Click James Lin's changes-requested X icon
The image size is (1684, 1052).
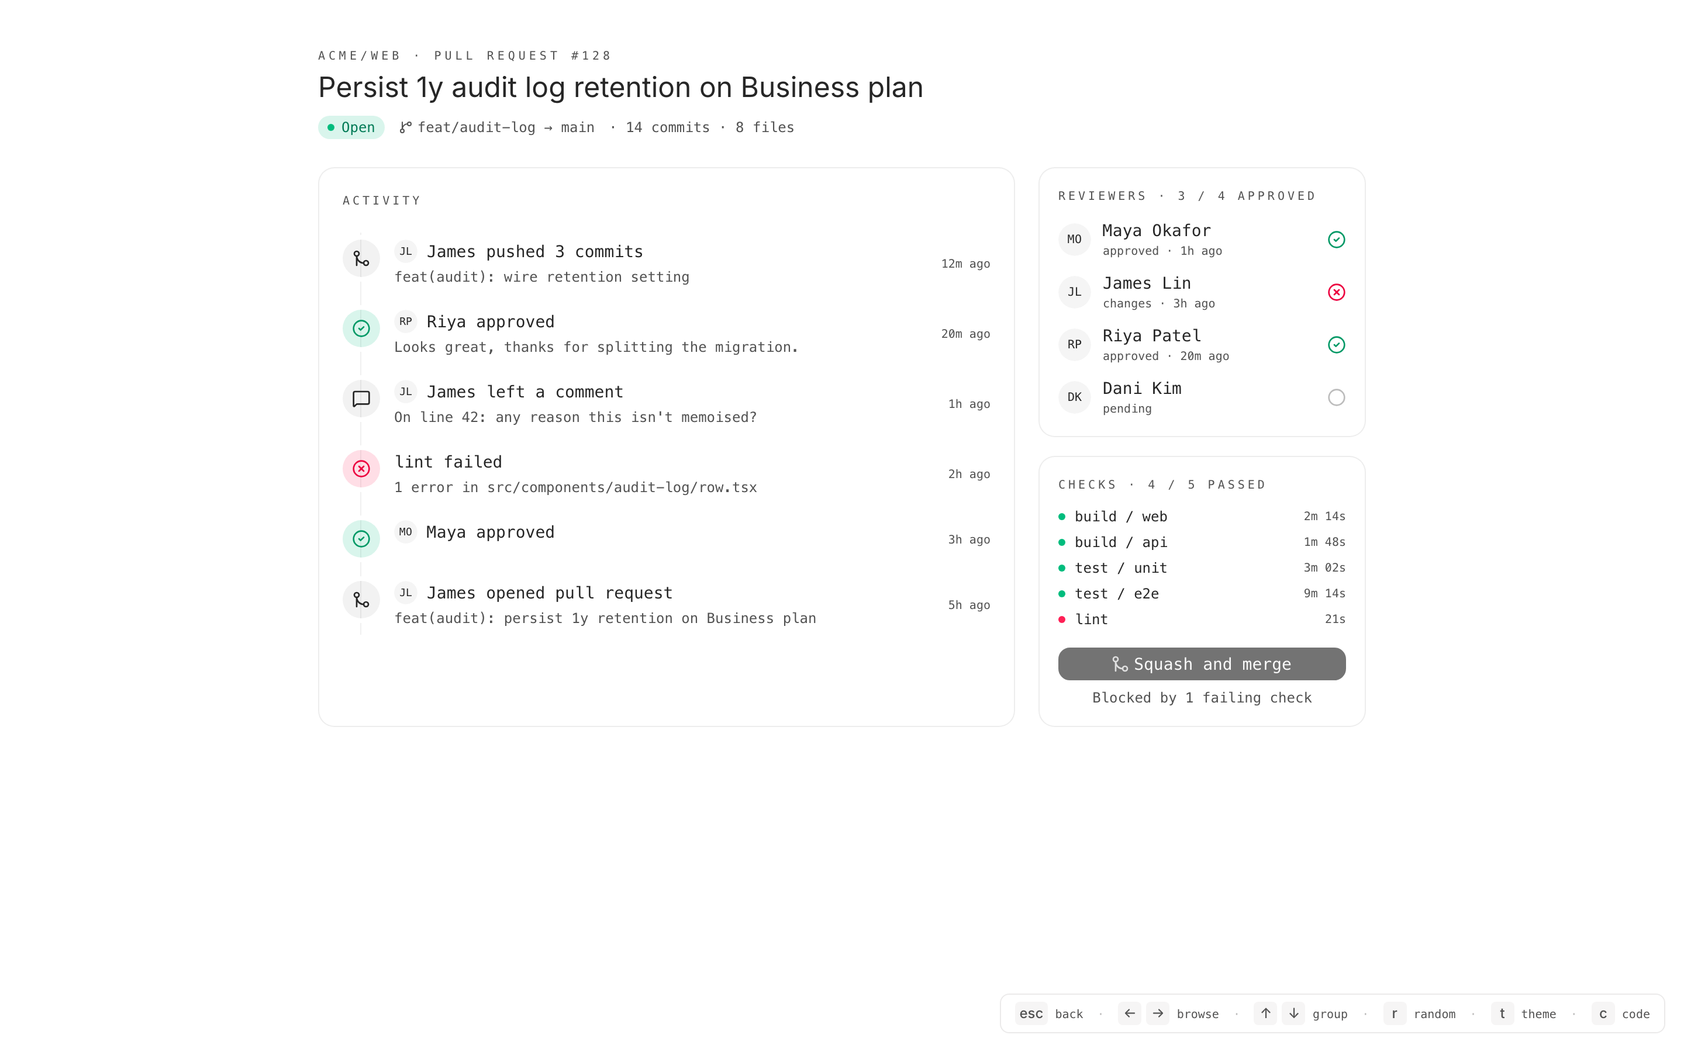point(1336,292)
